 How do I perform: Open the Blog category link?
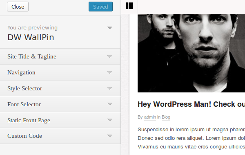166,117
